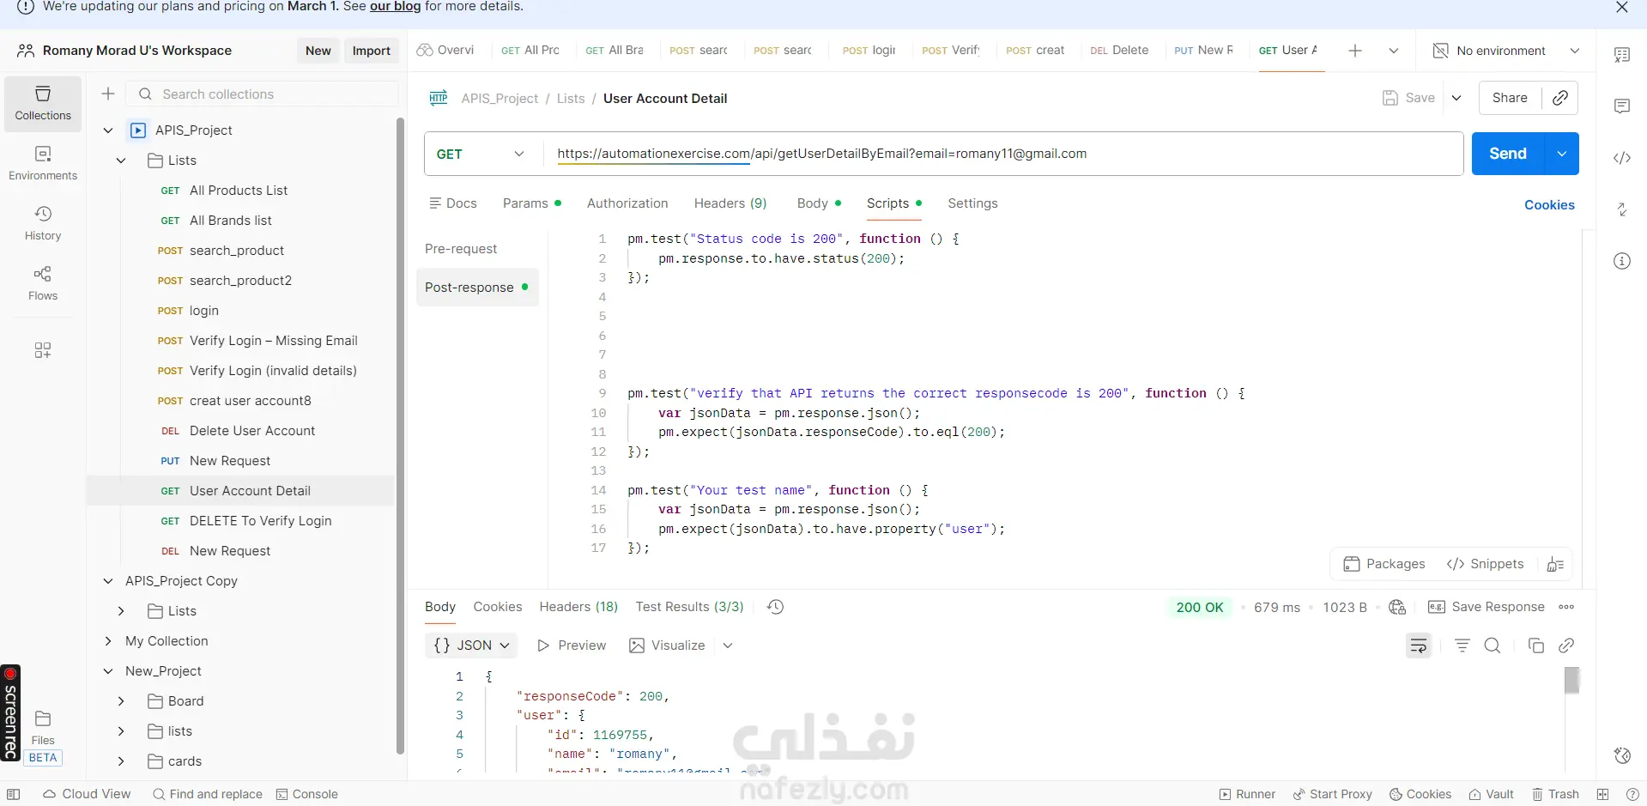This screenshot has width=1647, height=806.
Task: Click the Share button
Action: pyautogui.click(x=1510, y=98)
